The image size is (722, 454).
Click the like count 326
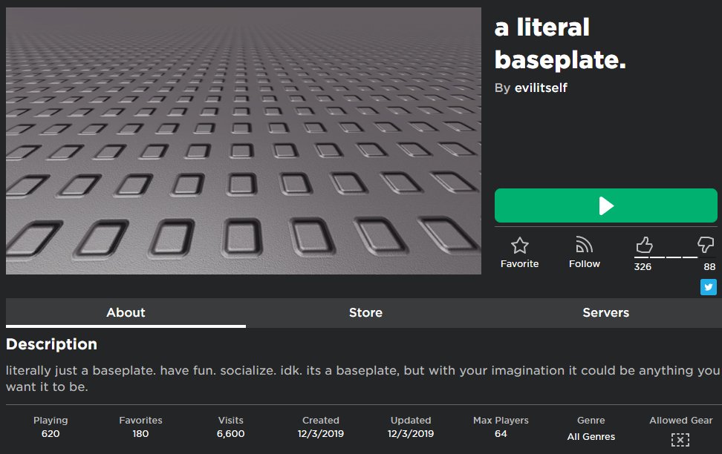(643, 267)
